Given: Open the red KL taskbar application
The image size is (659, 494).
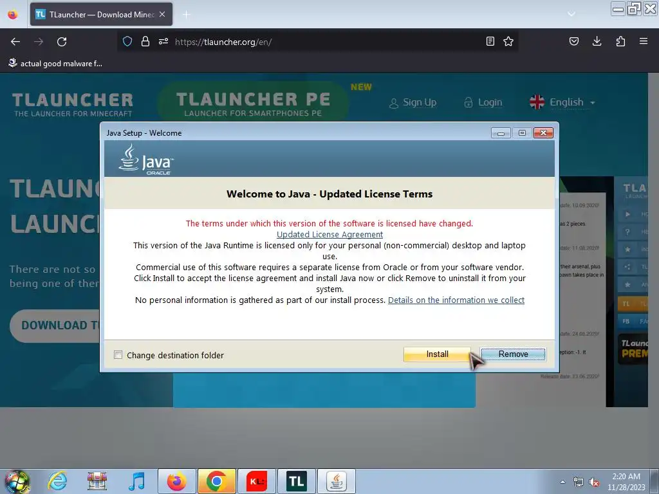Looking at the screenshot, I should click(x=256, y=481).
